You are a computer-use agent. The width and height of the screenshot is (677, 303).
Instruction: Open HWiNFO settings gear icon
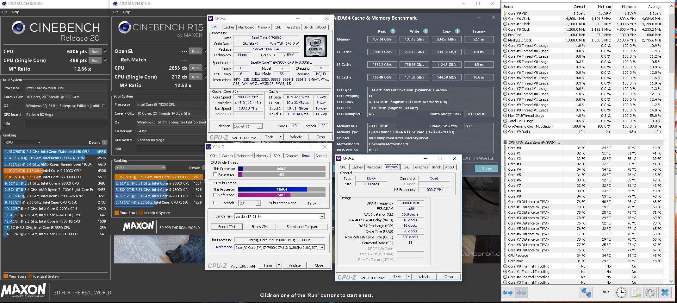(x=650, y=293)
